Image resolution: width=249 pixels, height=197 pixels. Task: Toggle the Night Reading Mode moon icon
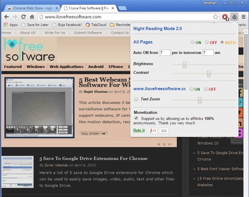point(234,16)
